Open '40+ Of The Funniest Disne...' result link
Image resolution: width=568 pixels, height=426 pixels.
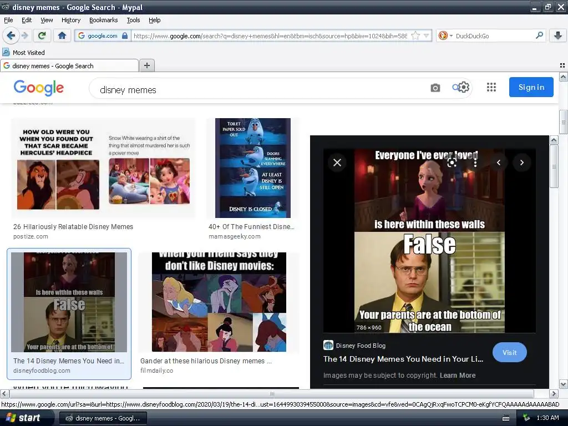point(251,227)
